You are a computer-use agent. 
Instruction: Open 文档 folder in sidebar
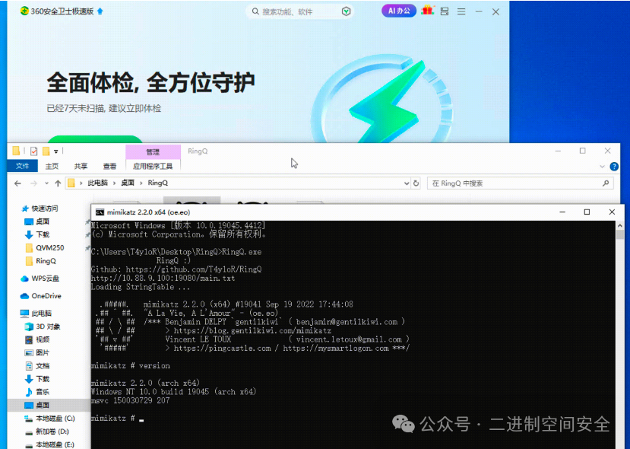pos(37,366)
